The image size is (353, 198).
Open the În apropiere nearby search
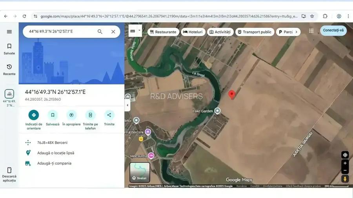pos(71,115)
